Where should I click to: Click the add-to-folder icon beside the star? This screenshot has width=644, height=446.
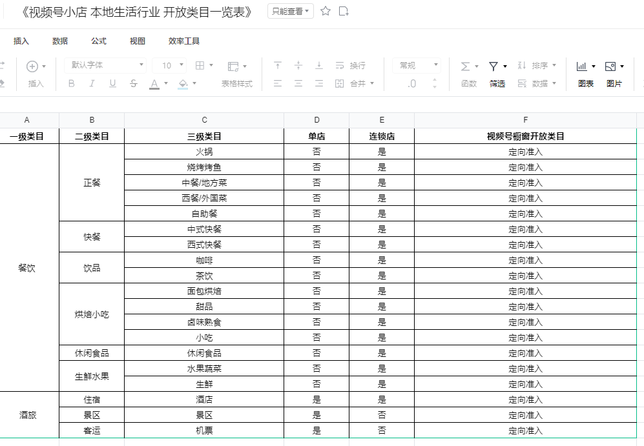(x=344, y=11)
